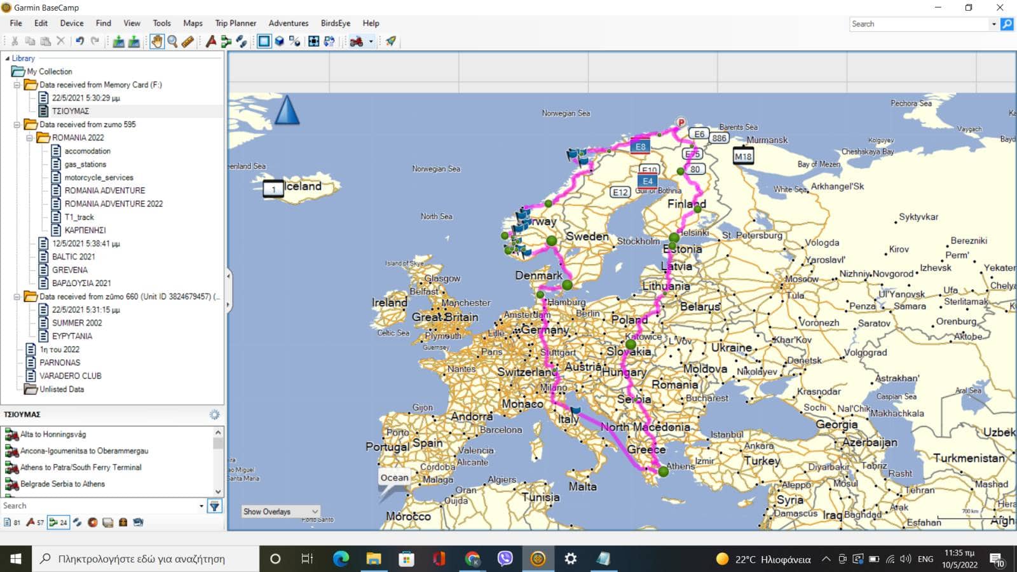Click the list Search input field
The width and height of the screenshot is (1017, 572).
click(99, 507)
